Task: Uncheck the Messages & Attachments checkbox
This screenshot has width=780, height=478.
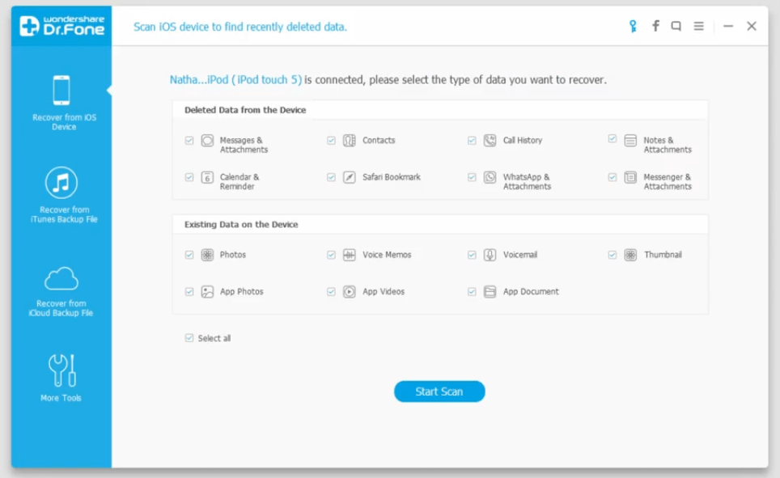Action: (x=189, y=140)
